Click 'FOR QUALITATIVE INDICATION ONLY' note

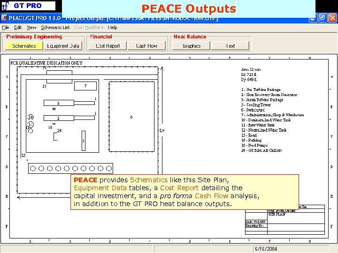coord(46,63)
